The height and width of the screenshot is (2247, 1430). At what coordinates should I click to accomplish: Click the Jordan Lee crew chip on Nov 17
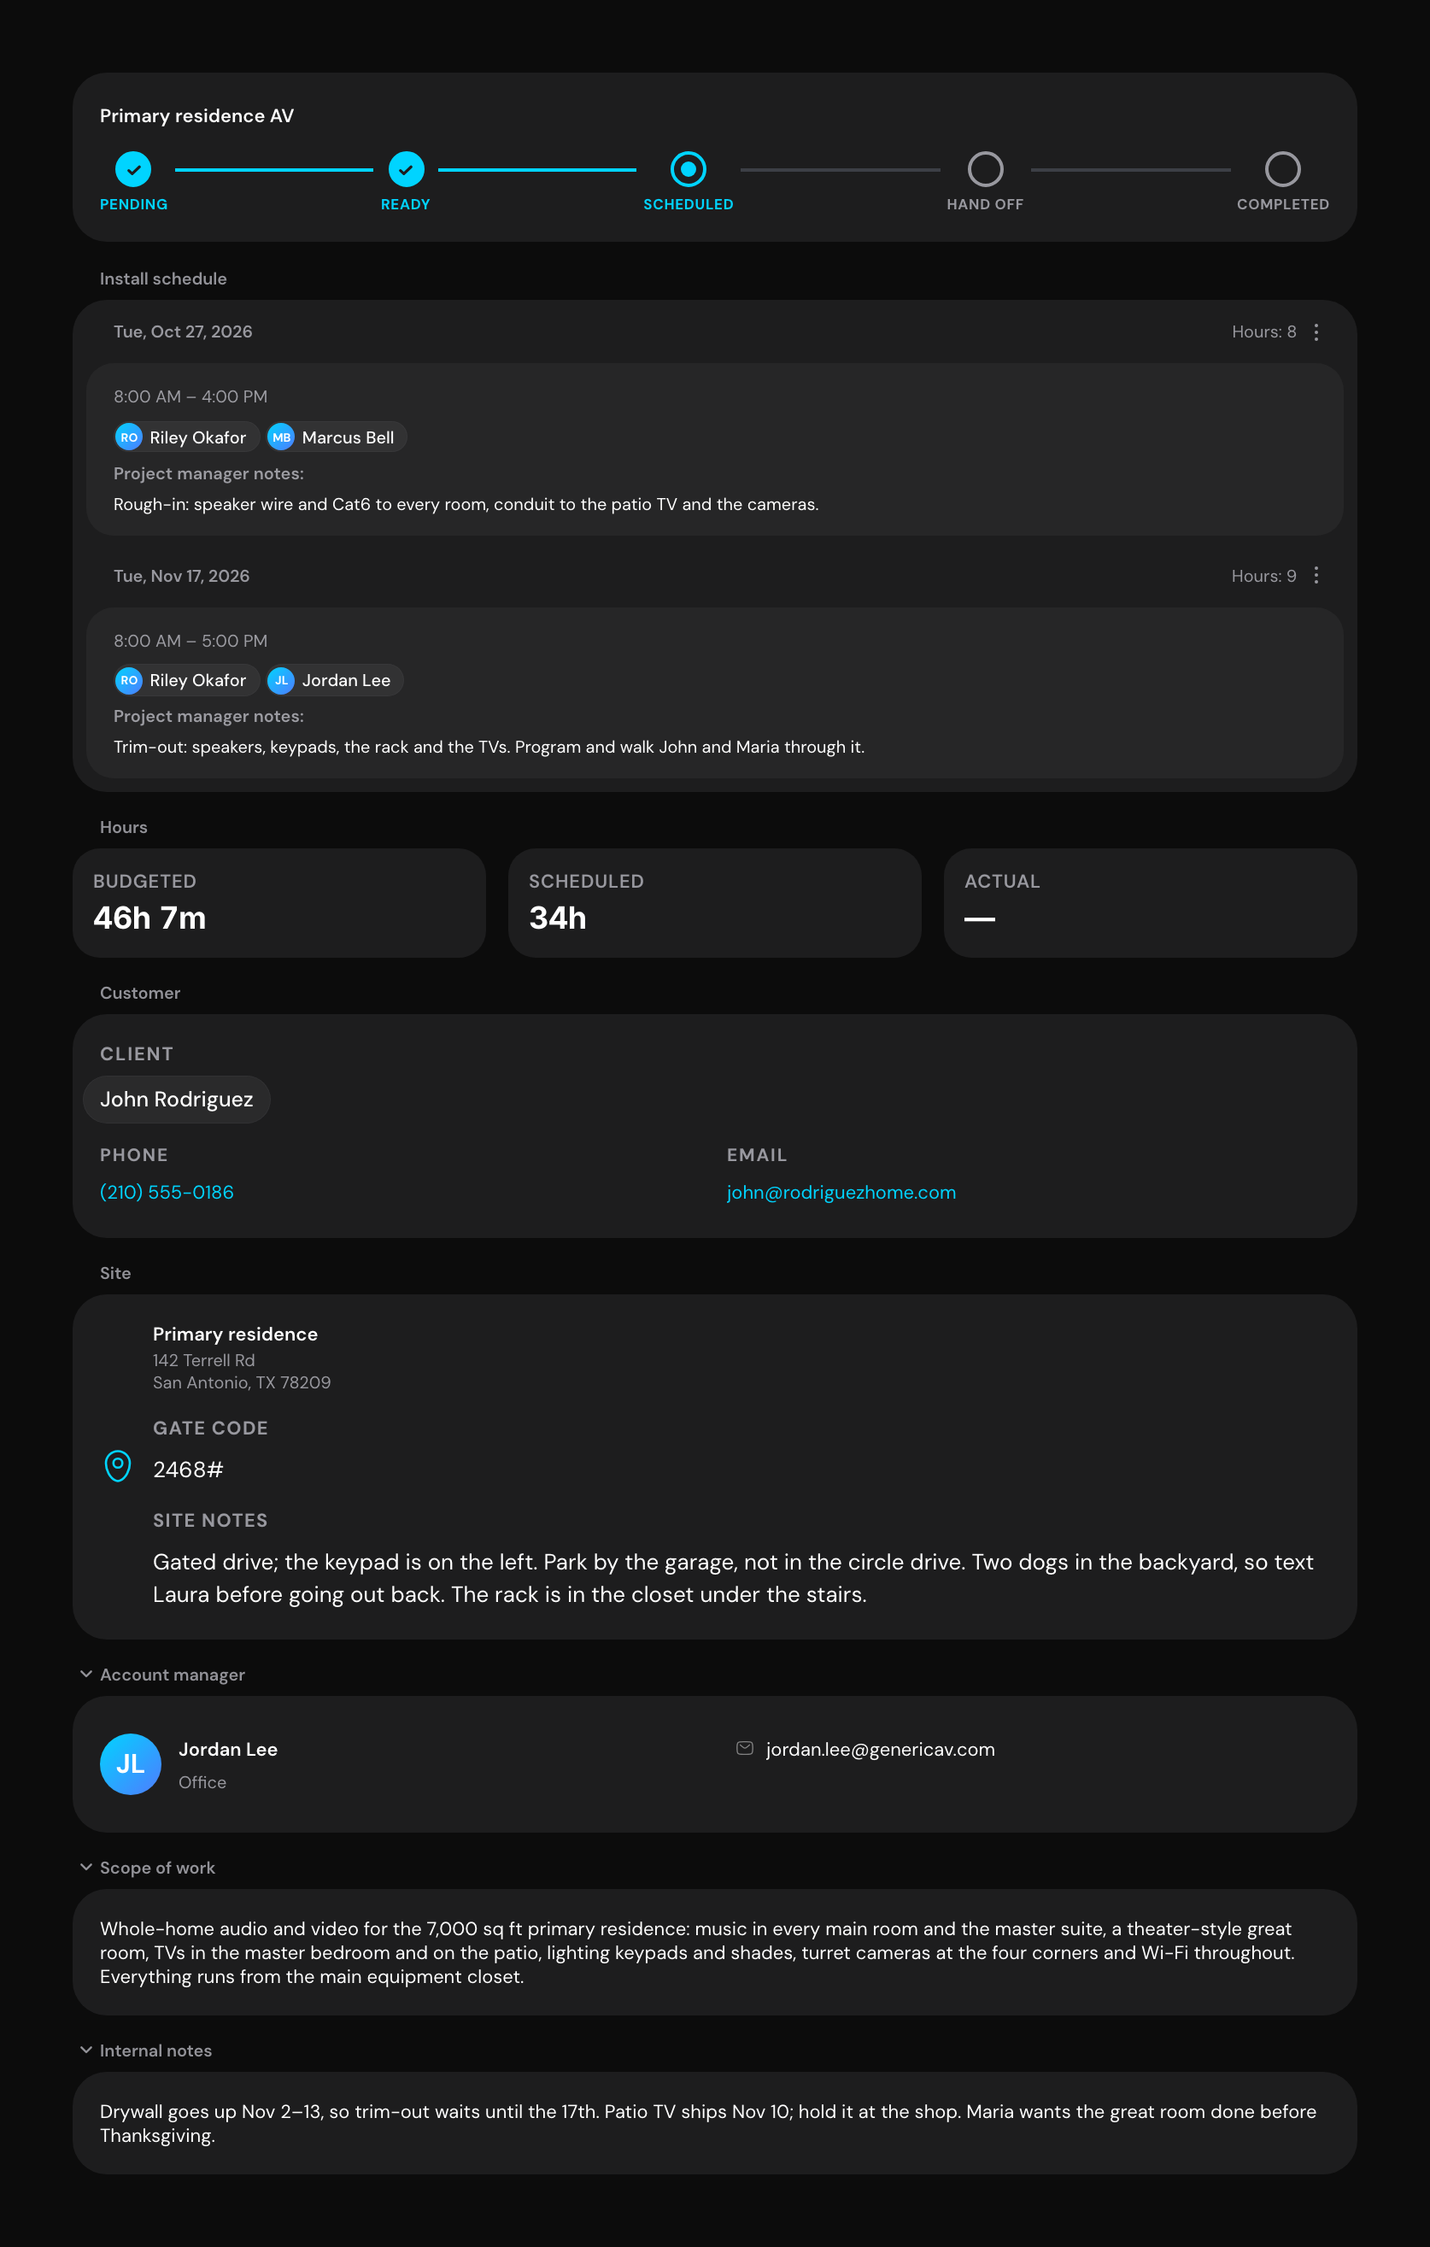[x=334, y=680]
